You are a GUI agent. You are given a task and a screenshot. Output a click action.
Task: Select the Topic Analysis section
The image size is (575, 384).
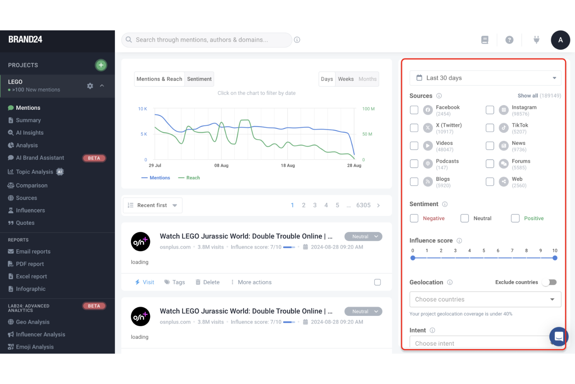pyautogui.click(x=34, y=172)
